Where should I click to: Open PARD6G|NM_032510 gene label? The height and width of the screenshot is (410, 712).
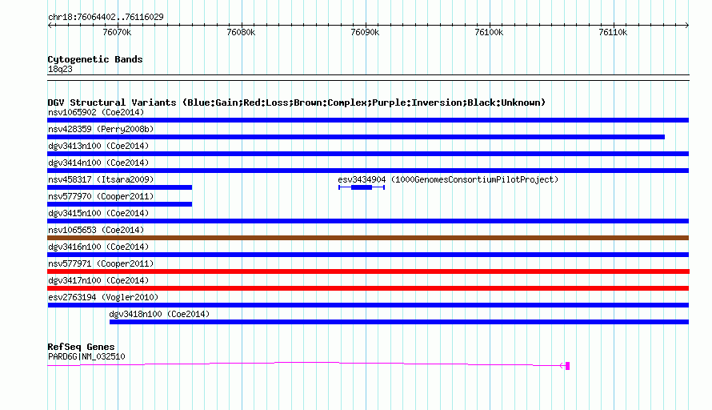[x=86, y=357]
